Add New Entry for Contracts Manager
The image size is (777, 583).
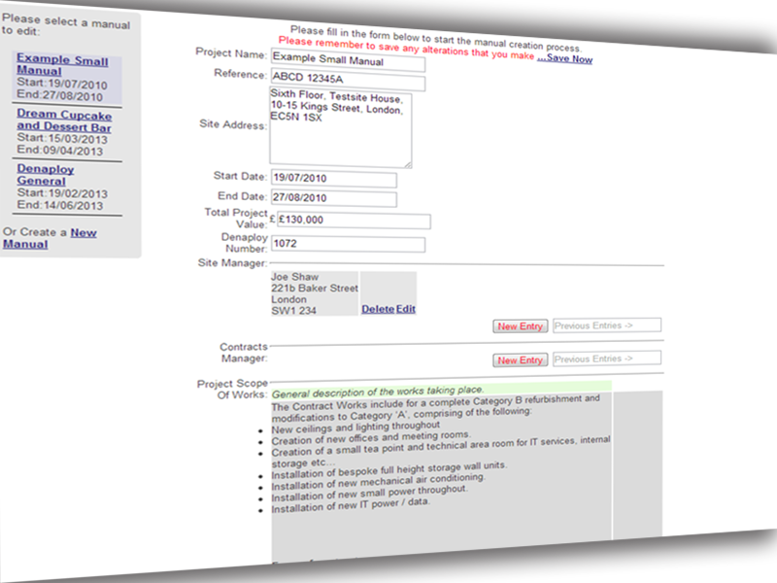click(x=520, y=360)
